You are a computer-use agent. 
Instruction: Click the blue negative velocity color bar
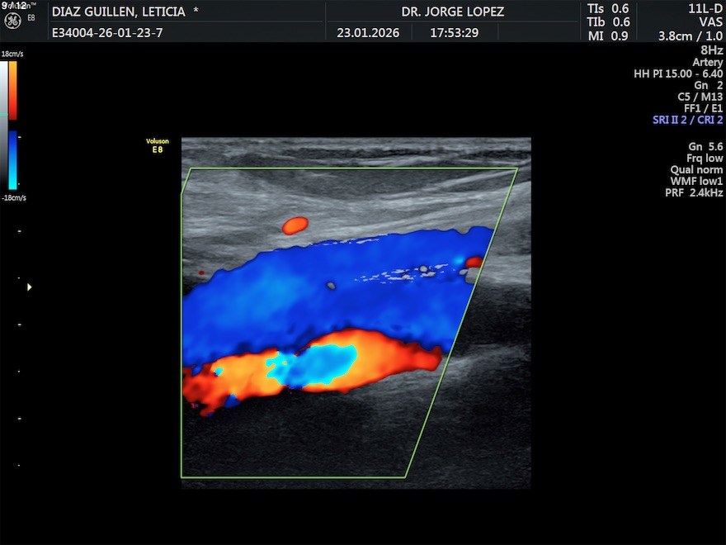pyautogui.click(x=13, y=160)
